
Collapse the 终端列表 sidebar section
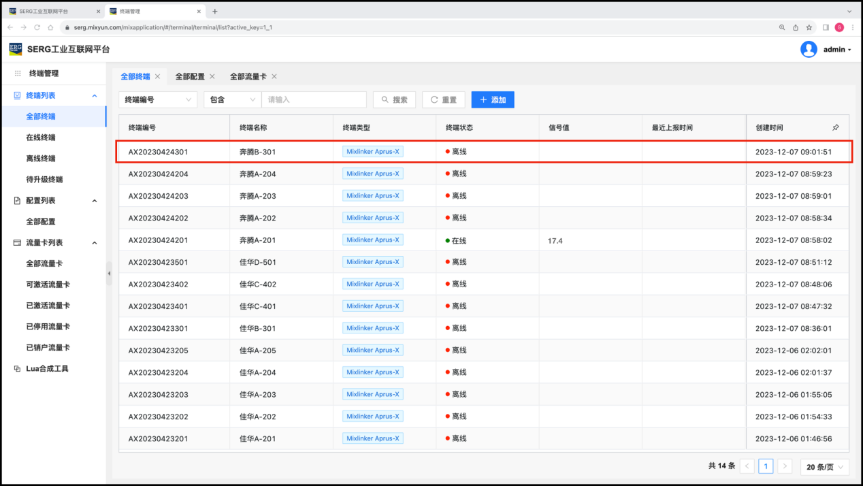(x=95, y=96)
